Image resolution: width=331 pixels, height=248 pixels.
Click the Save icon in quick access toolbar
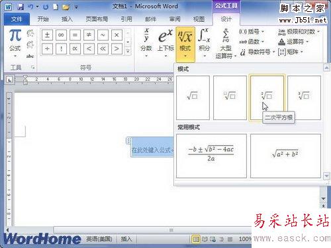point(21,7)
